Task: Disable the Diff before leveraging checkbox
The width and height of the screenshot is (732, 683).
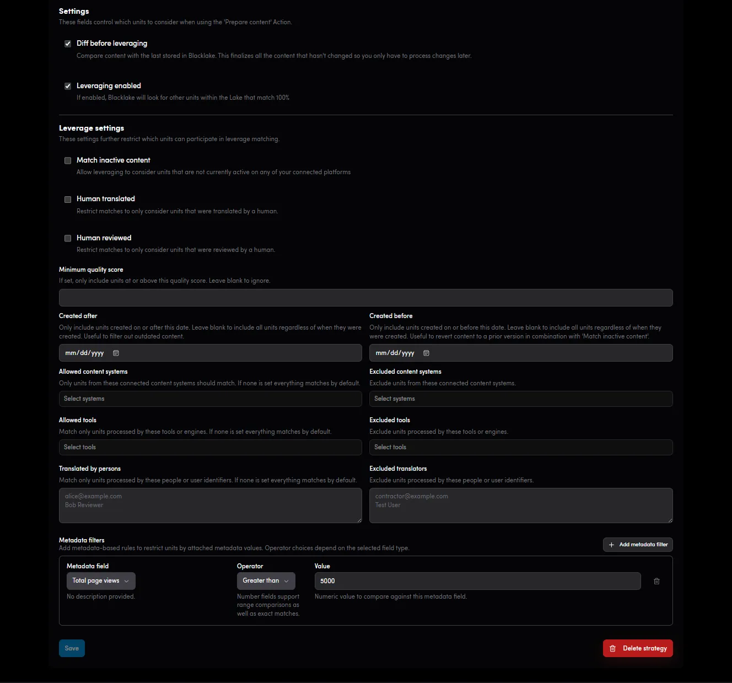Action: tap(68, 44)
